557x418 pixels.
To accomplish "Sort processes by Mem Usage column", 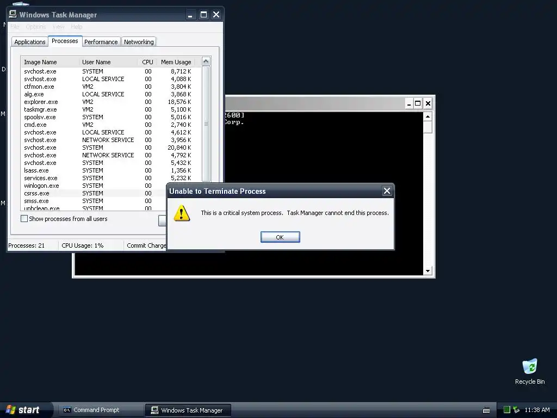I will coord(176,62).
